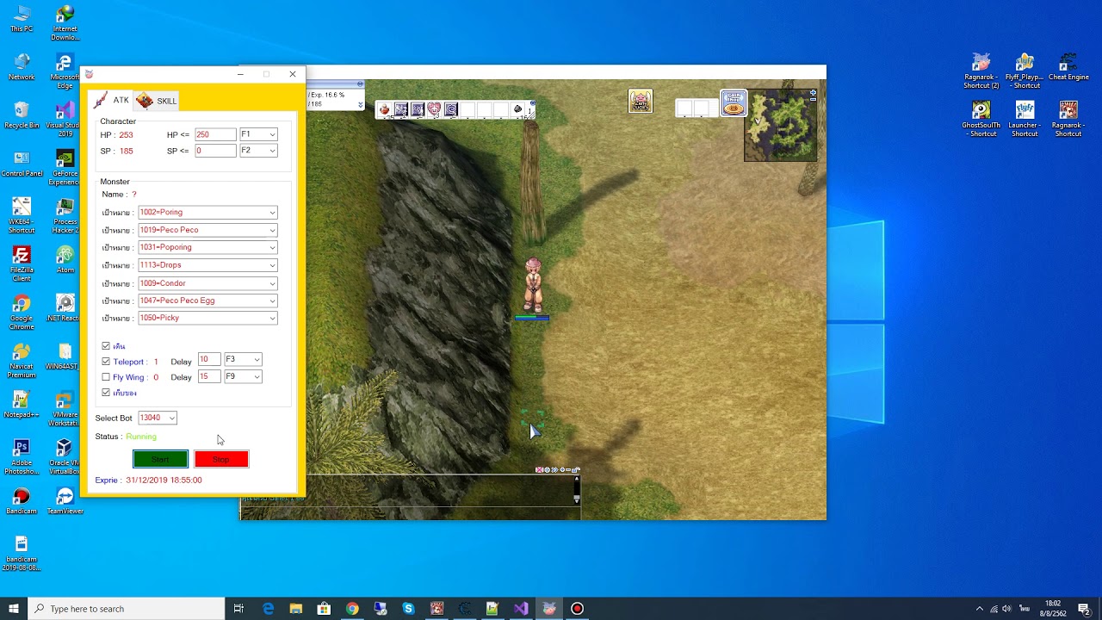The image size is (1102, 620).
Task: Toggle the เก็บของ (pick items) checkbox
Action: pyautogui.click(x=106, y=393)
